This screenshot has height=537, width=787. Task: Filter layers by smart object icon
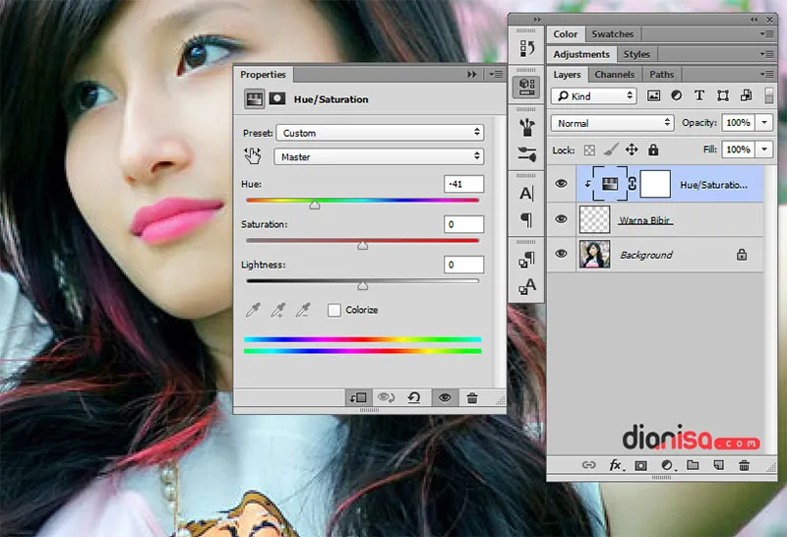coord(746,95)
